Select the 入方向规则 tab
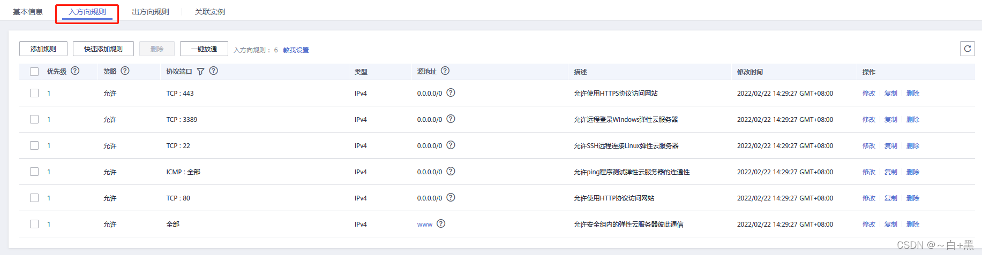982x255 pixels. [87, 12]
